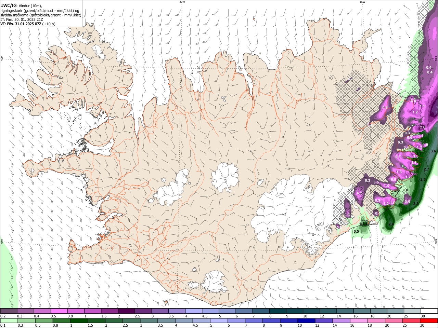Click the 'slydda/snjókoma' snow legend description line

coord(41,15)
